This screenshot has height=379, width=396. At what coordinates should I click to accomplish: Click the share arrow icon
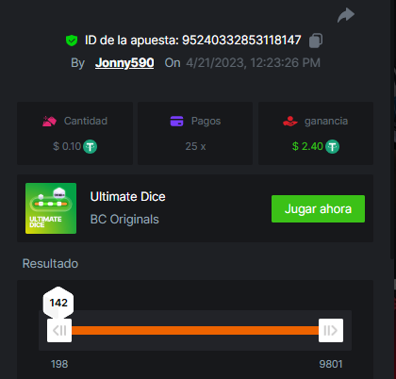pos(346,15)
